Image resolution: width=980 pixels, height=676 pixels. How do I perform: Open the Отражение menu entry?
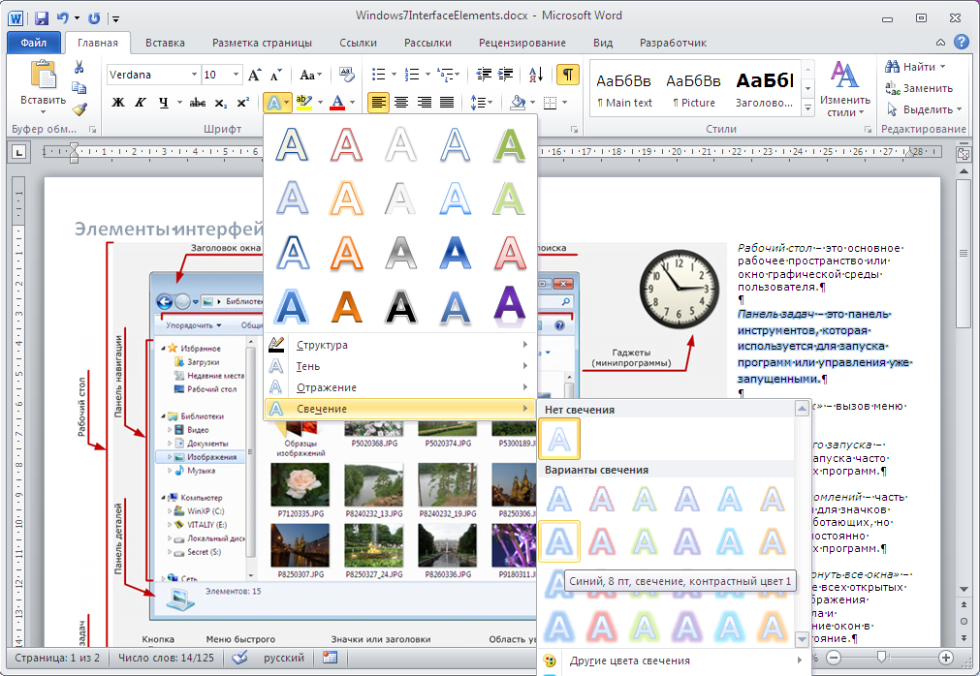400,387
